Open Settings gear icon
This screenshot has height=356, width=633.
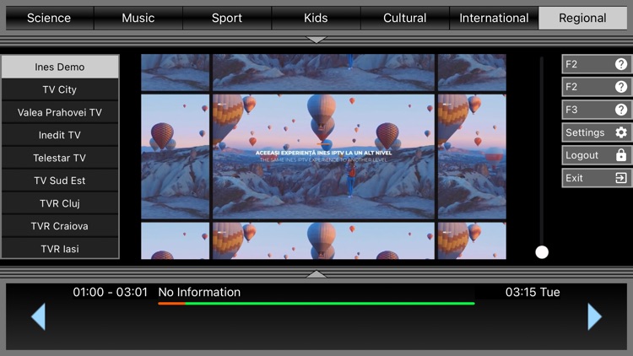tap(621, 132)
